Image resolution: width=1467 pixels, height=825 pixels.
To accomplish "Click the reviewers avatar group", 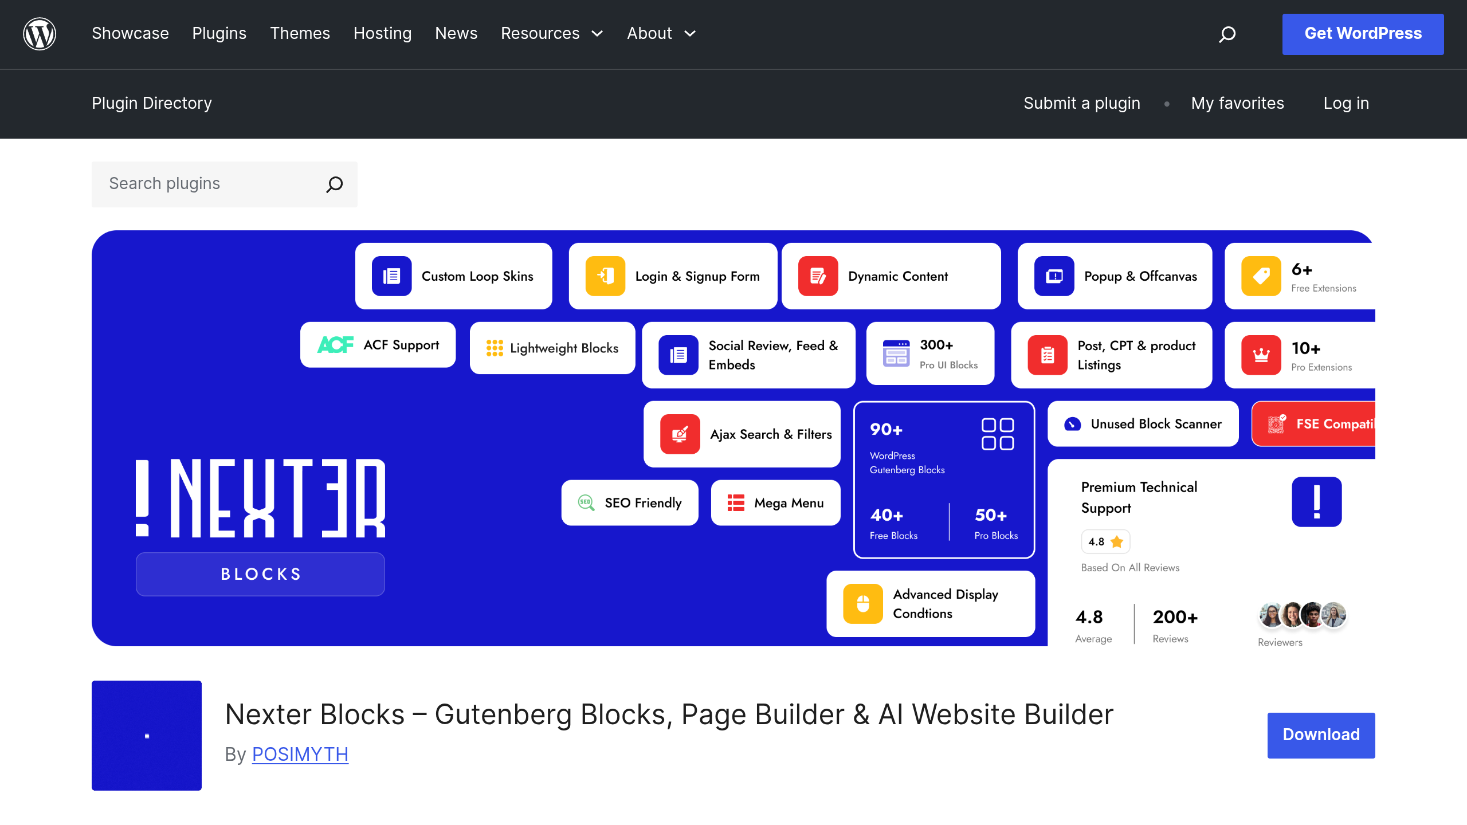I will [1303, 615].
